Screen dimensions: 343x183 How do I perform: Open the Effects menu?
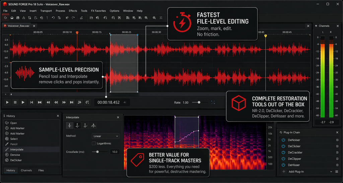[73, 11]
